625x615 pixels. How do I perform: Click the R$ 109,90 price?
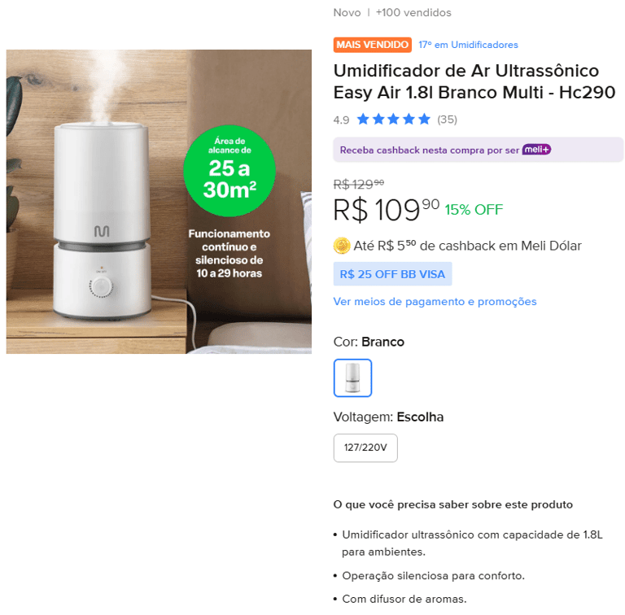(x=387, y=210)
